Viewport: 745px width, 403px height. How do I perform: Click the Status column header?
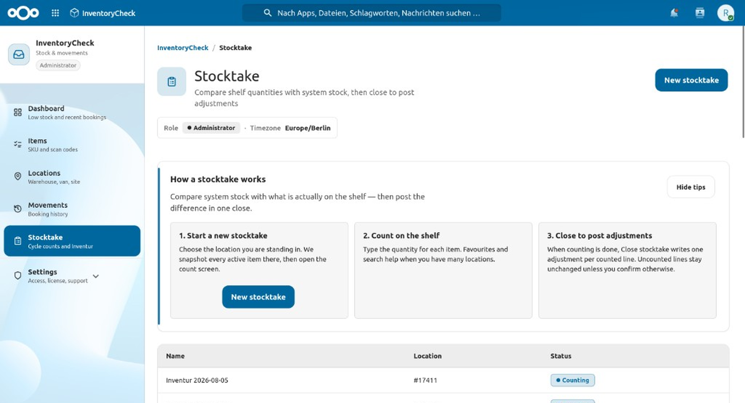[x=561, y=356]
